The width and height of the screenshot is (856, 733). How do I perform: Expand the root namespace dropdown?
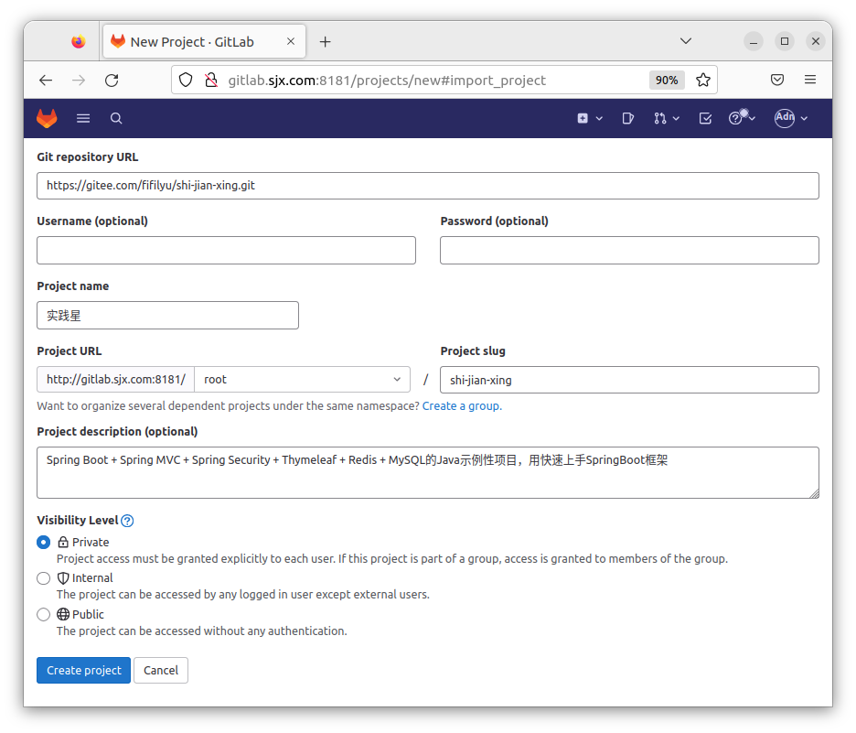click(302, 380)
